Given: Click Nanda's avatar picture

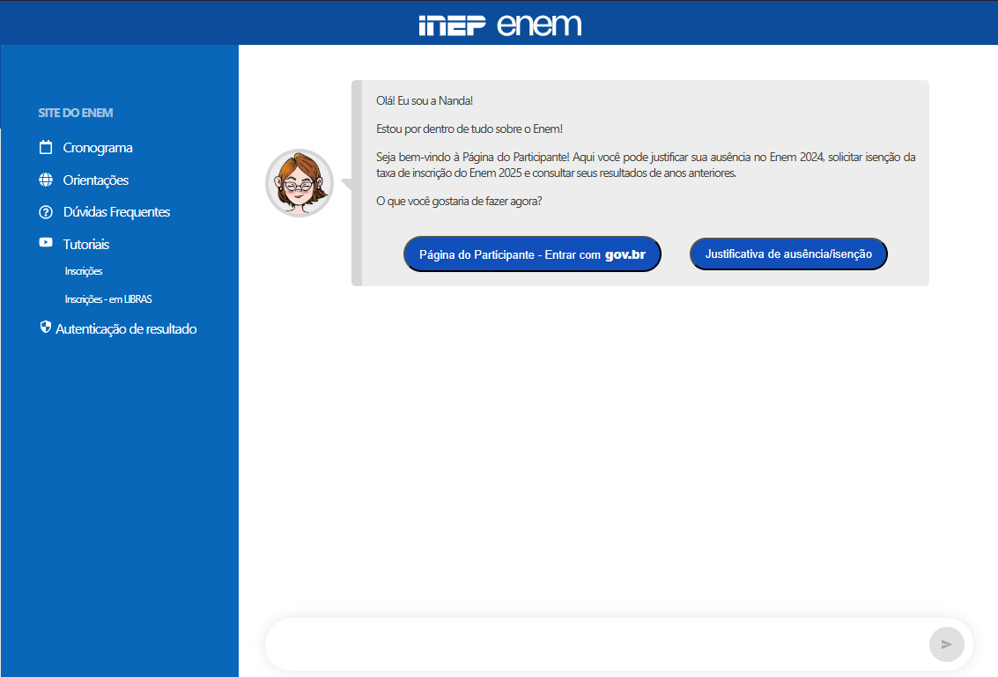Looking at the screenshot, I should tap(299, 183).
